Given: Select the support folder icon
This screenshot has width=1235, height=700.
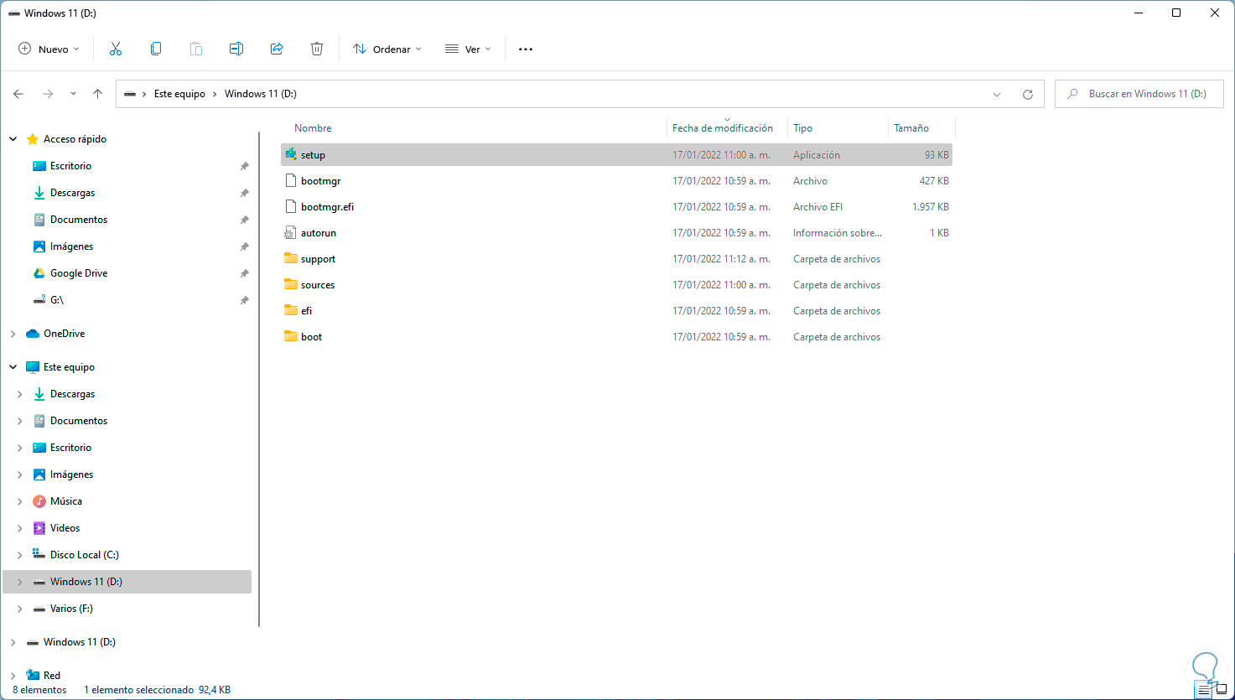Looking at the screenshot, I should point(291,258).
